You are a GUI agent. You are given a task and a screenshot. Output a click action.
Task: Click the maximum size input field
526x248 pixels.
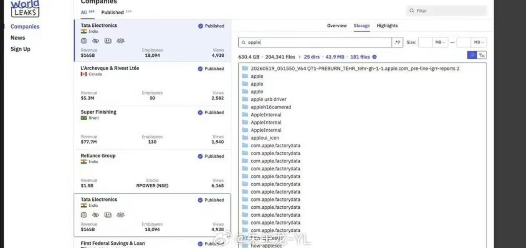point(464,42)
